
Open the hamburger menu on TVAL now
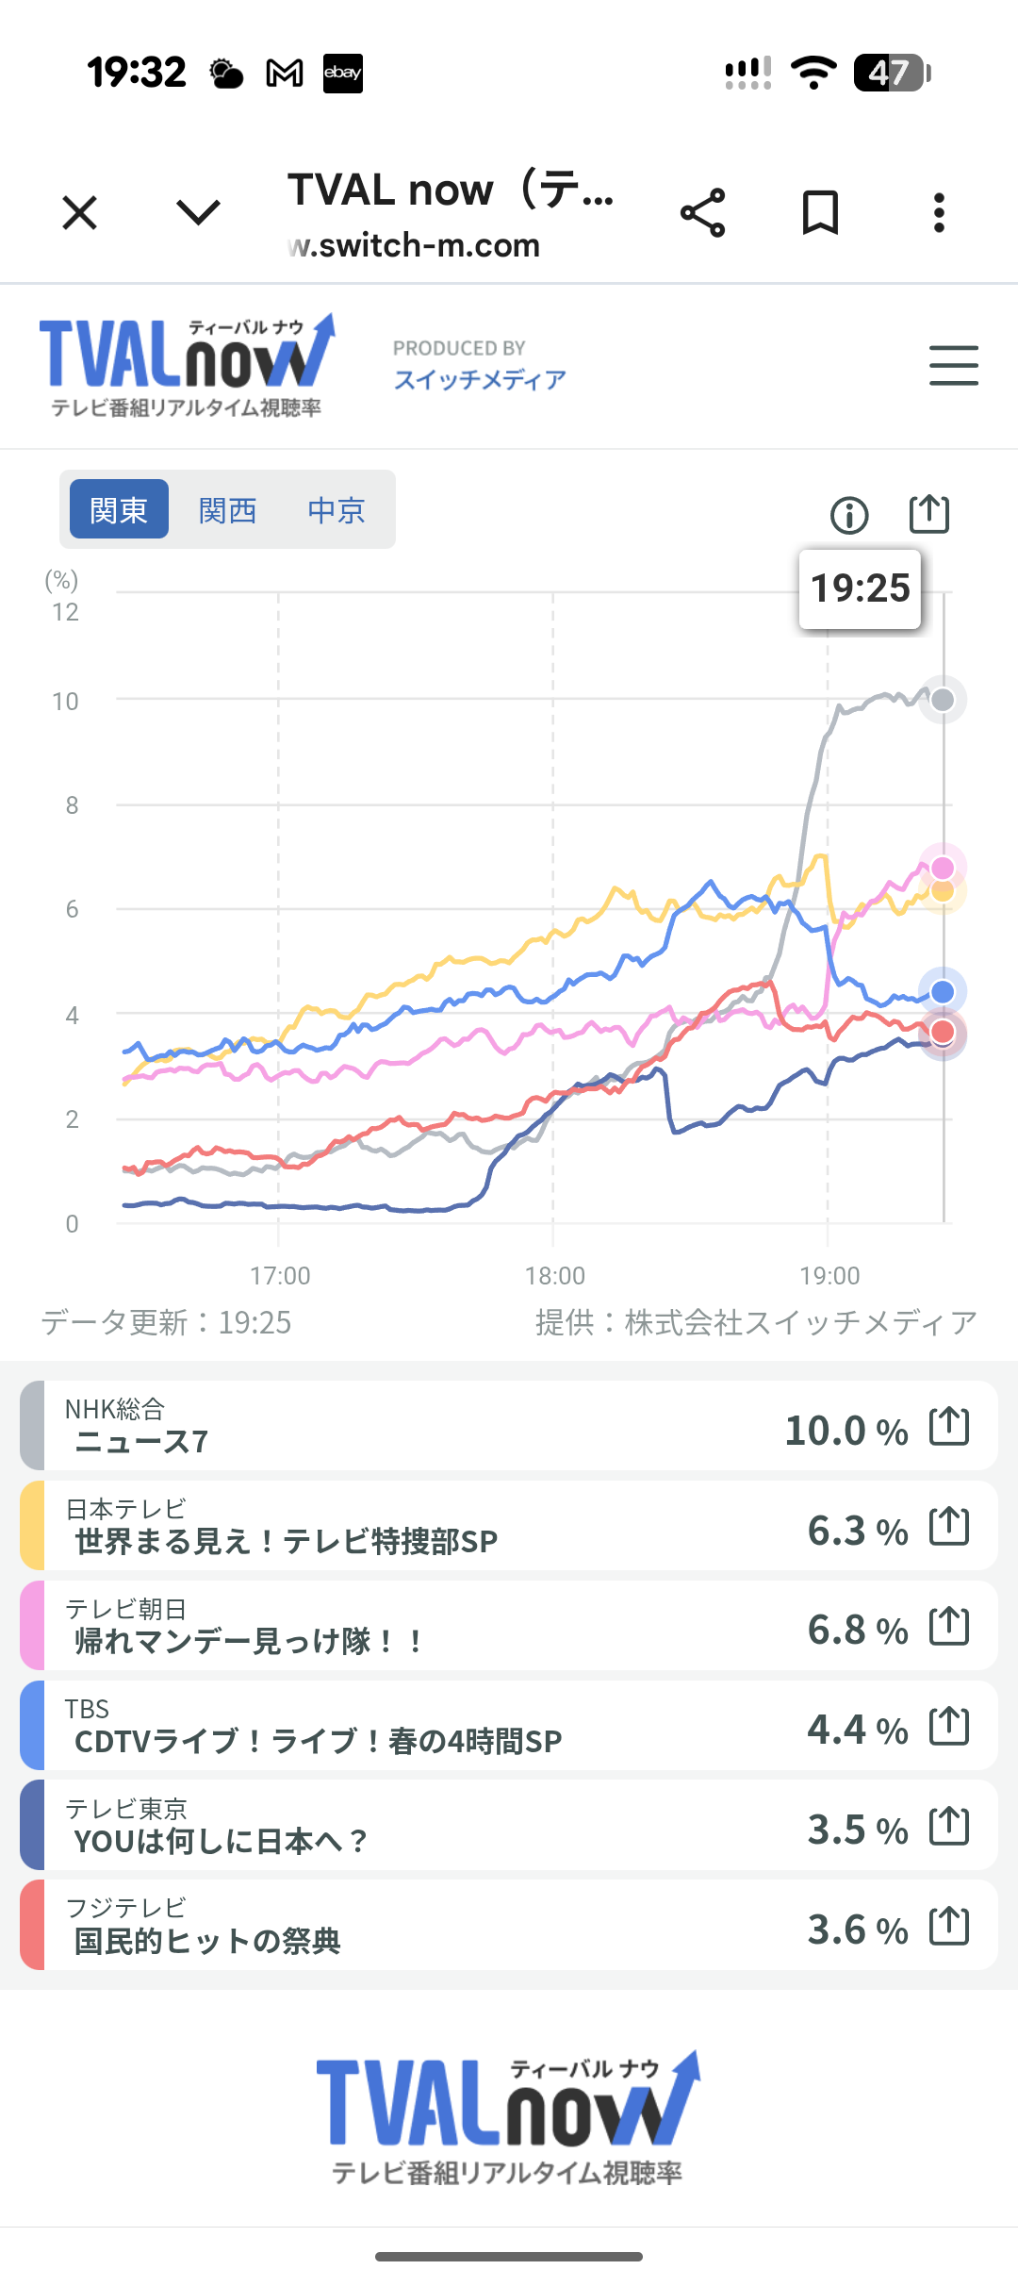pos(953,365)
